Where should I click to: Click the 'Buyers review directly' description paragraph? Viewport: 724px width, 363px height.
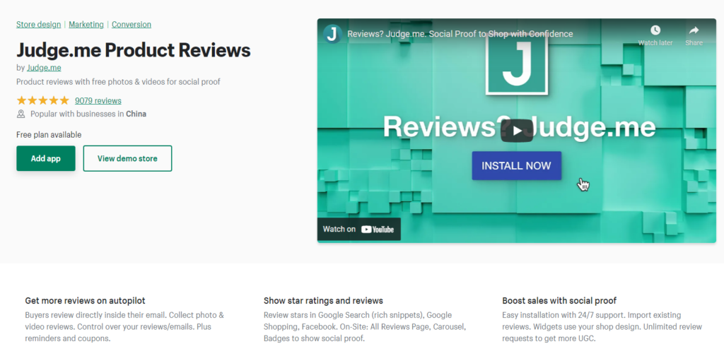[x=124, y=326]
